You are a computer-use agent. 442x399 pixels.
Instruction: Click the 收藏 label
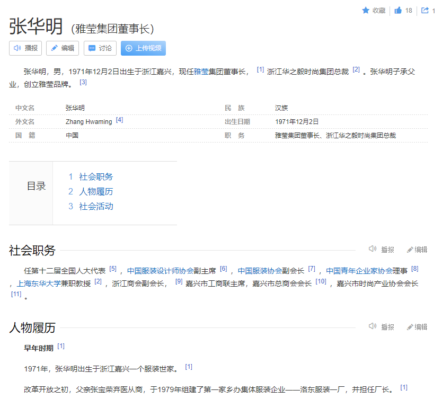(379, 11)
